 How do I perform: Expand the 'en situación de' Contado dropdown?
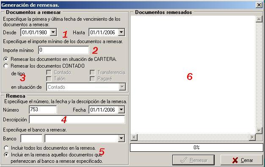coord(122,87)
